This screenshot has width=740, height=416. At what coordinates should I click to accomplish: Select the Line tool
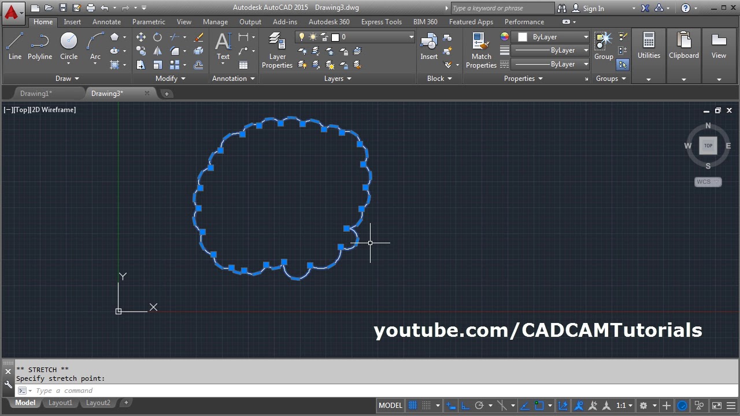[x=15, y=46]
